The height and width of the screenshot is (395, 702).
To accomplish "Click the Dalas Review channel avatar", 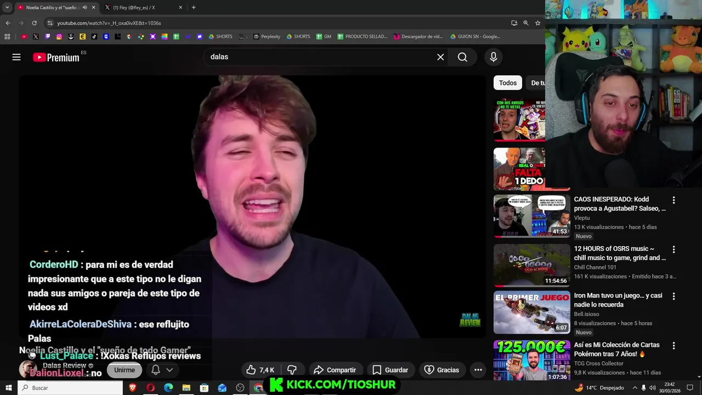I will pos(28,369).
